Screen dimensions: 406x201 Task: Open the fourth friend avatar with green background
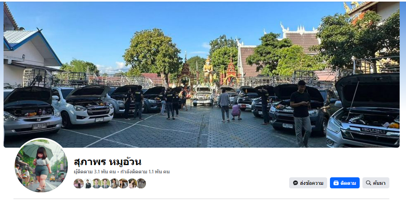[x=105, y=184]
